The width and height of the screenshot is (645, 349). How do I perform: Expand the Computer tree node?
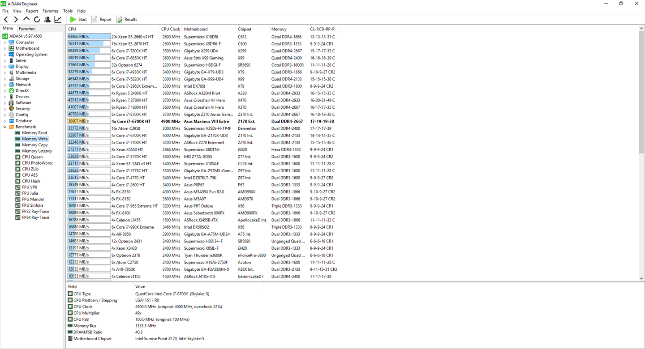[x=5, y=43]
